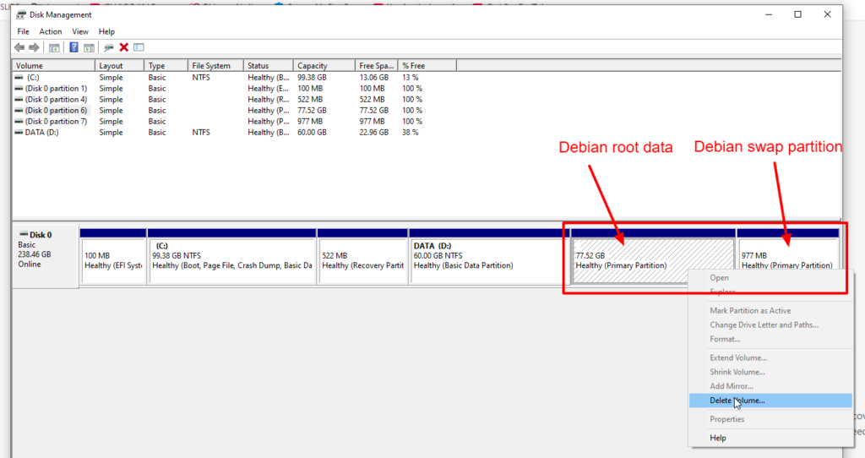Viewport: 865px width, 458px height.
Task: Click the Back arrow toolbar icon
Action: pyautogui.click(x=19, y=47)
